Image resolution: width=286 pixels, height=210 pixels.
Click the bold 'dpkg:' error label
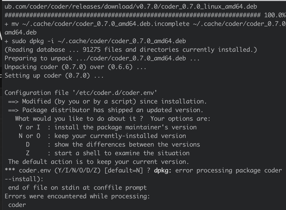coord(163,170)
